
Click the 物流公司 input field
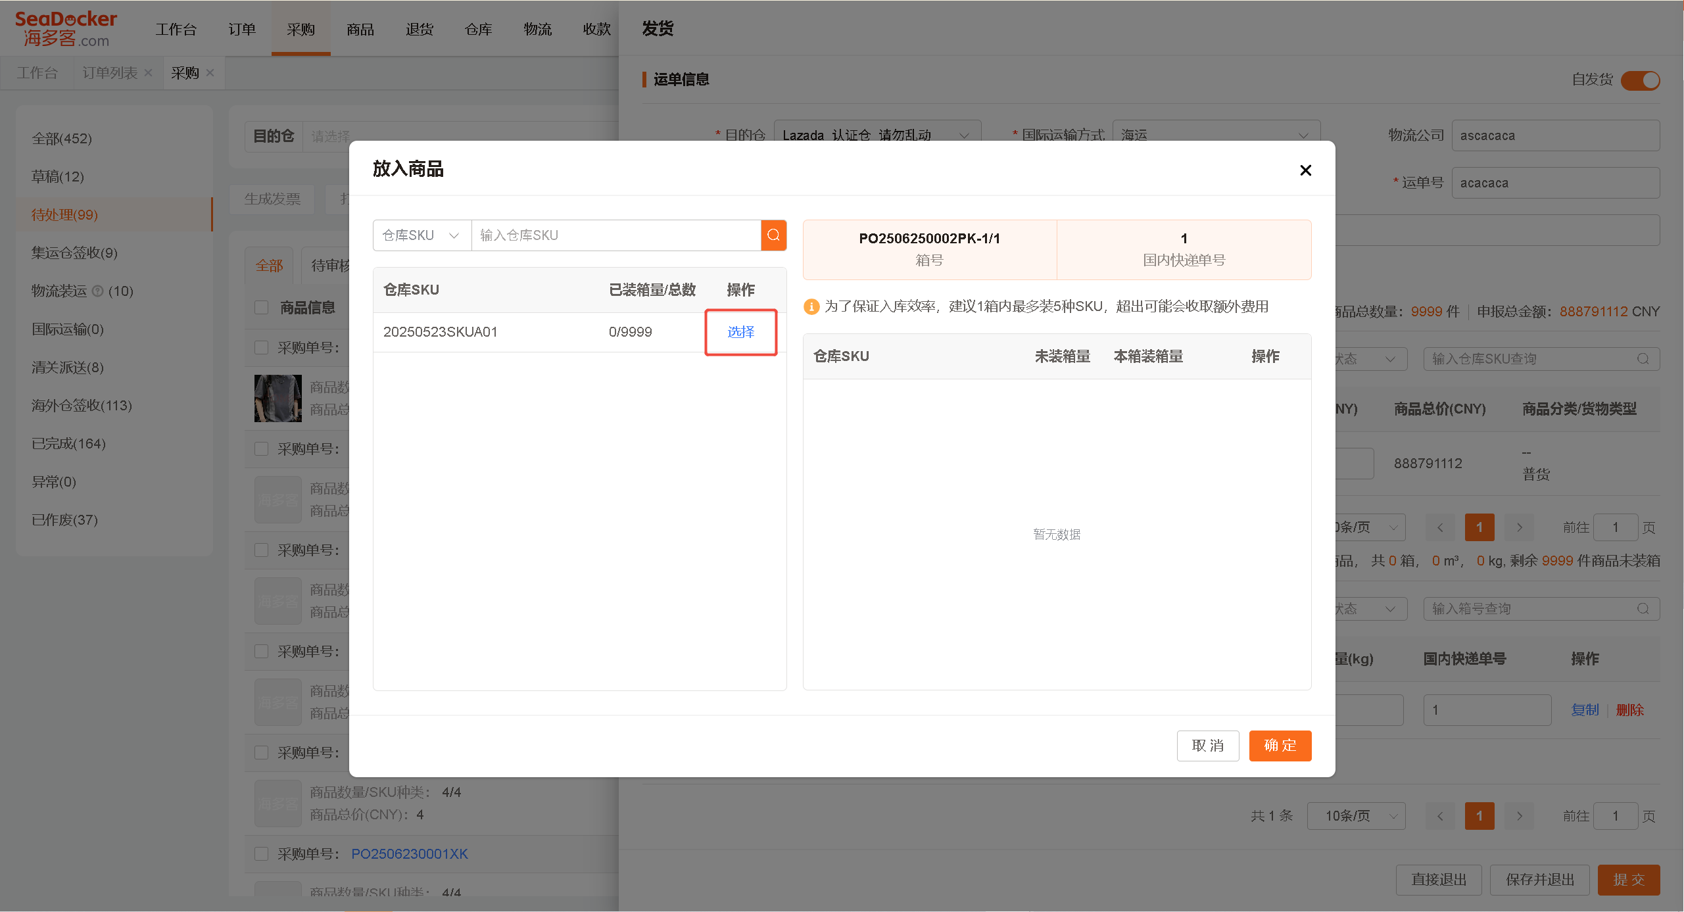(1556, 135)
